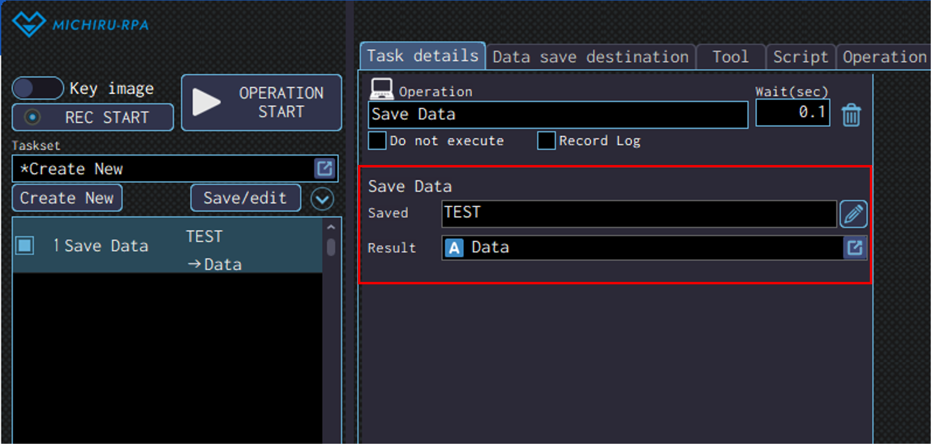Viewport: 932px width, 445px height.
Task: Switch to the Data save destination tab
Action: pyautogui.click(x=590, y=57)
